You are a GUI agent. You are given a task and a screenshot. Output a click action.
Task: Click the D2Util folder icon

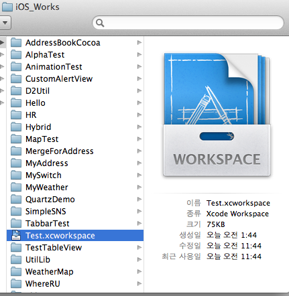click(16, 90)
